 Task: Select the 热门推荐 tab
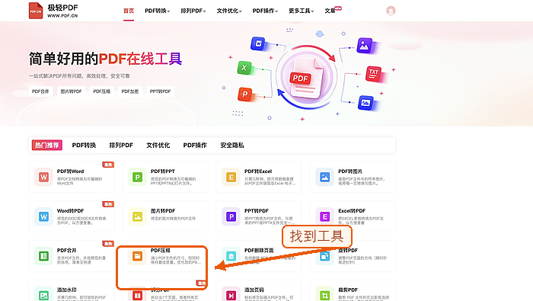(47, 146)
